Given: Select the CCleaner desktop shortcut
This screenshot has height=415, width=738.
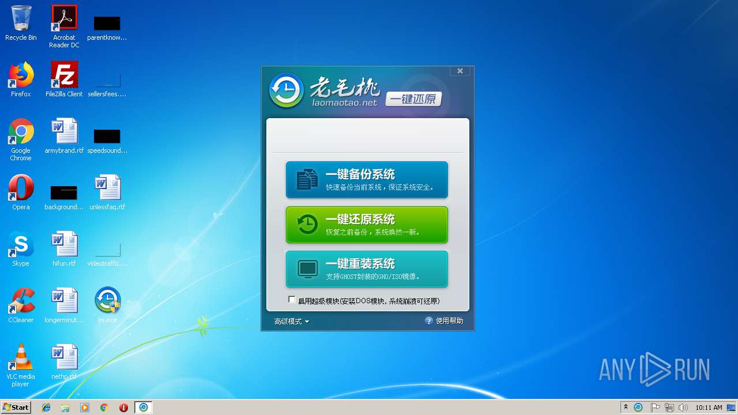Looking at the screenshot, I should point(21,305).
